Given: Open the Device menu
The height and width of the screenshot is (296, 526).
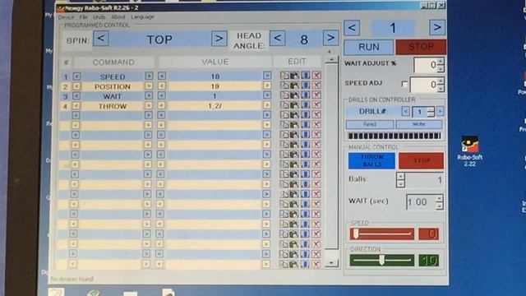Looking at the screenshot, I should (66, 17).
